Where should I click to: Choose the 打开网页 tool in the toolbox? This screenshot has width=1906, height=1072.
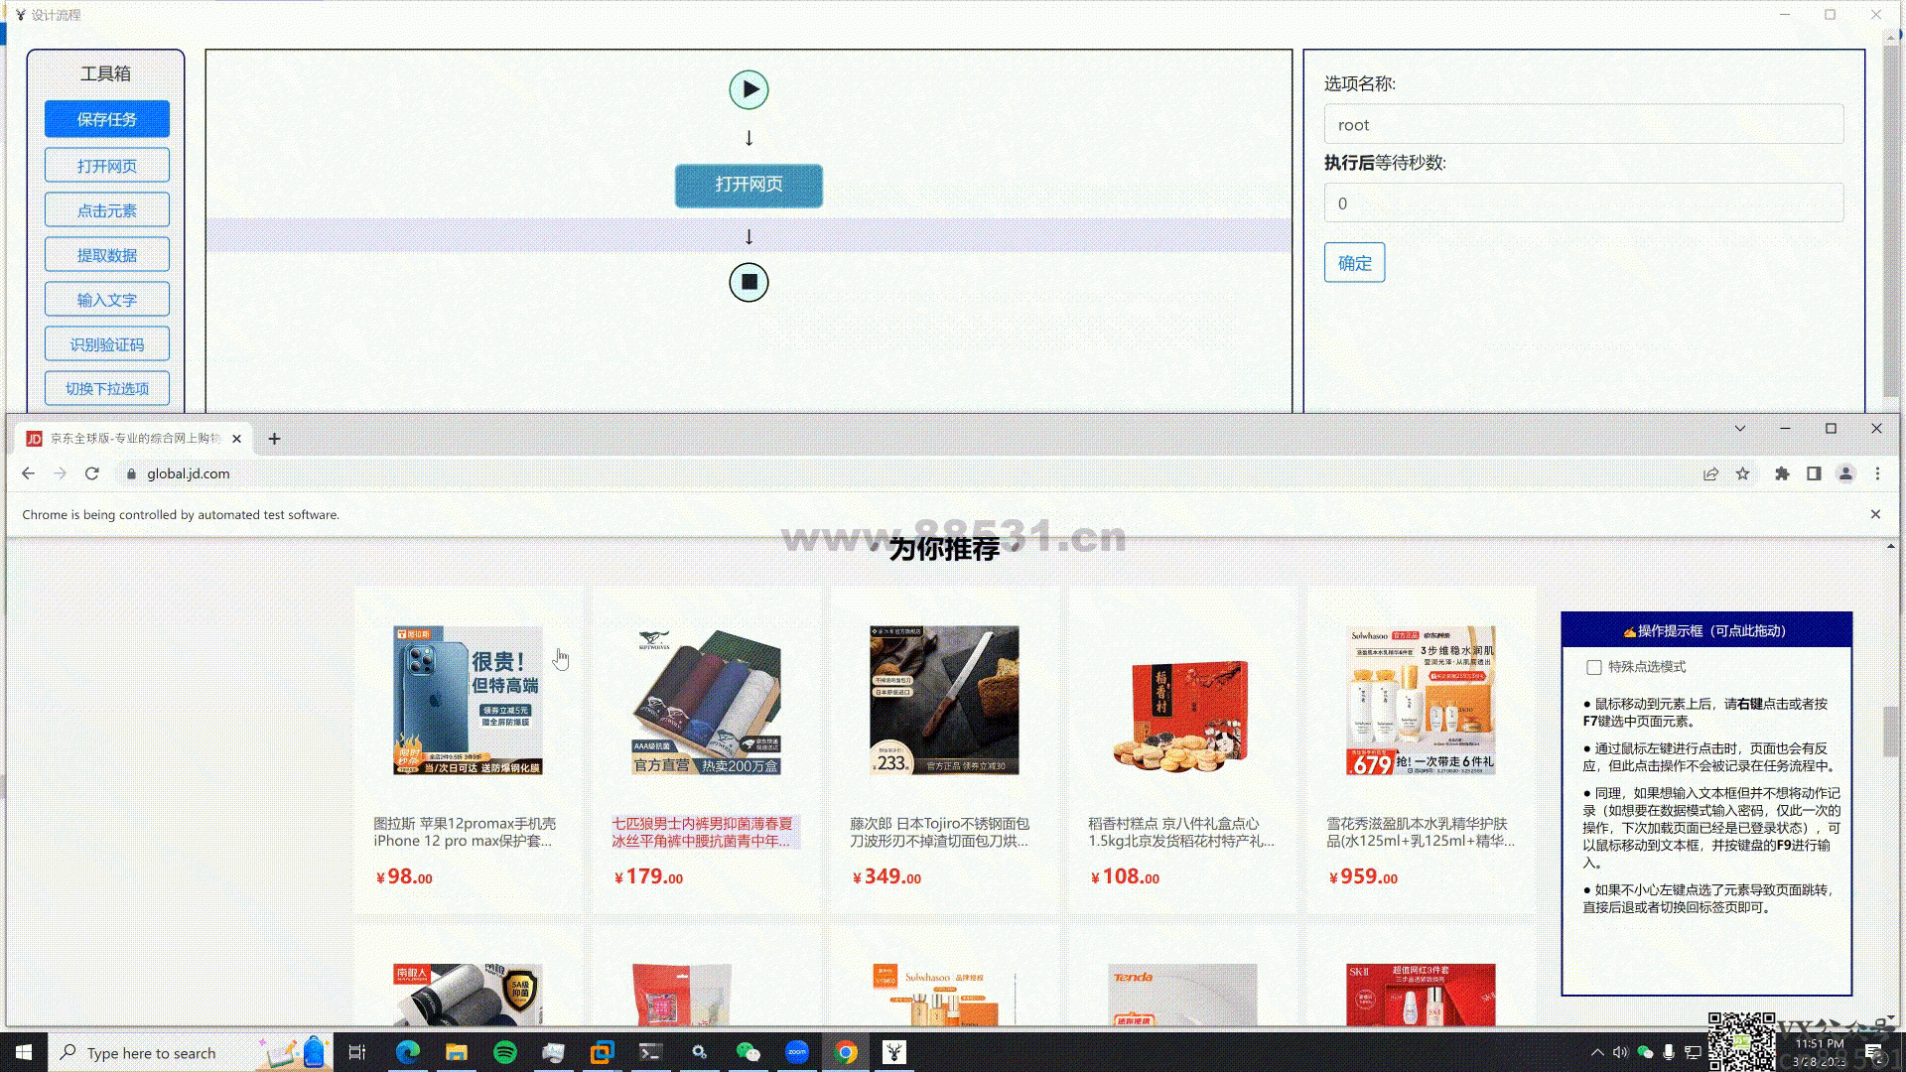107,165
